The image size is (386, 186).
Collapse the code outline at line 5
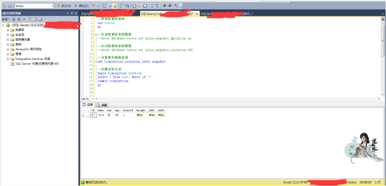click(96, 34)
